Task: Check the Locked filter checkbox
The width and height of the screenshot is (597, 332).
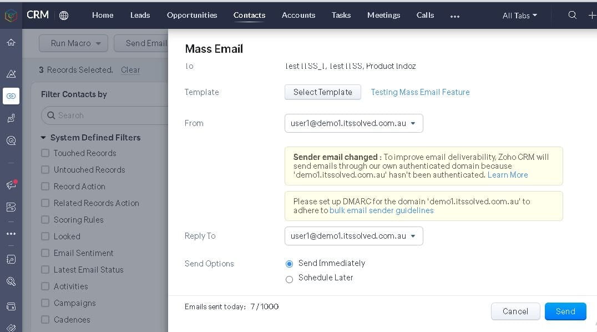Action: [44, 237]
